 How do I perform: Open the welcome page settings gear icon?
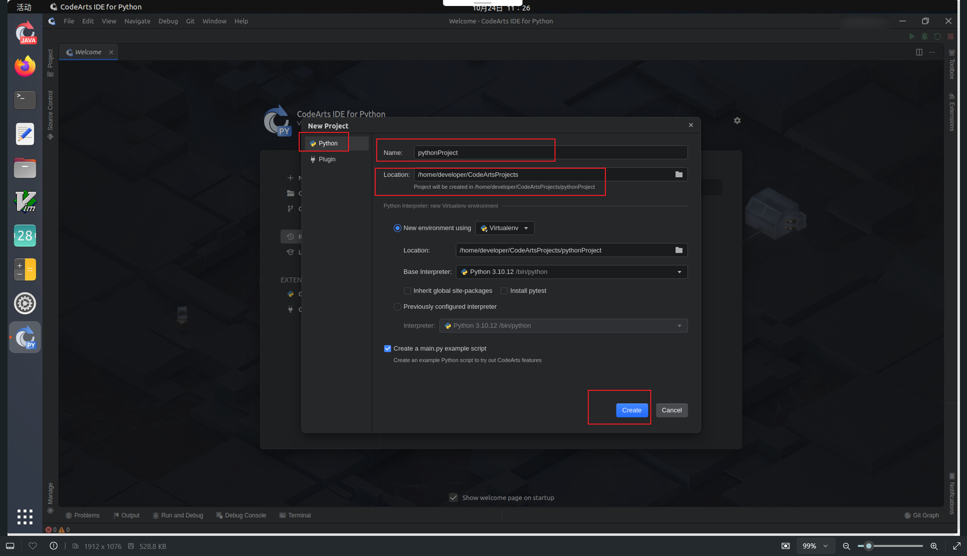[737, 121]
